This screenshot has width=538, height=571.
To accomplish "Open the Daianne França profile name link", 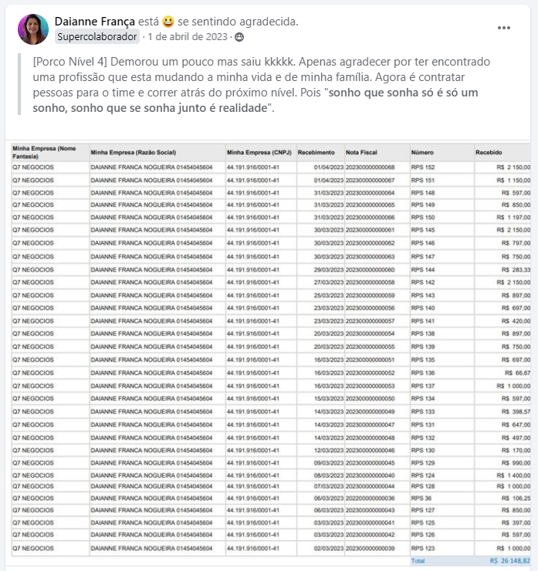I will (x=95, y=22).
